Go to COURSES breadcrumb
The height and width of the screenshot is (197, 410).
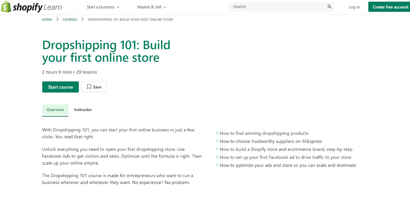tap(70, 19)
